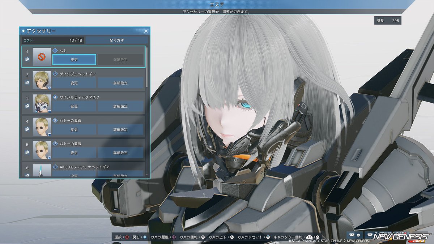Click the copy icon in slot 4
Viewport: 434px width, 244px height.
(x=27, y=129)
